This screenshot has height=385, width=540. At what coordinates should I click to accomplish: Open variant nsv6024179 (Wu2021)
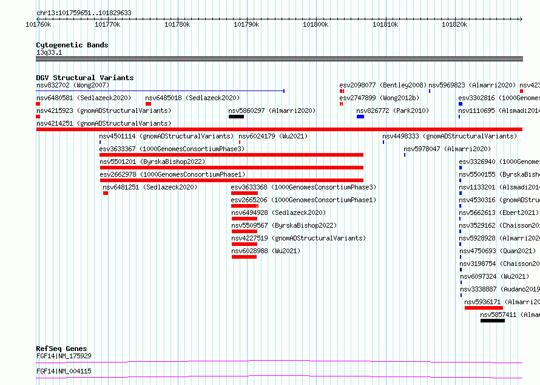(273, 136)
